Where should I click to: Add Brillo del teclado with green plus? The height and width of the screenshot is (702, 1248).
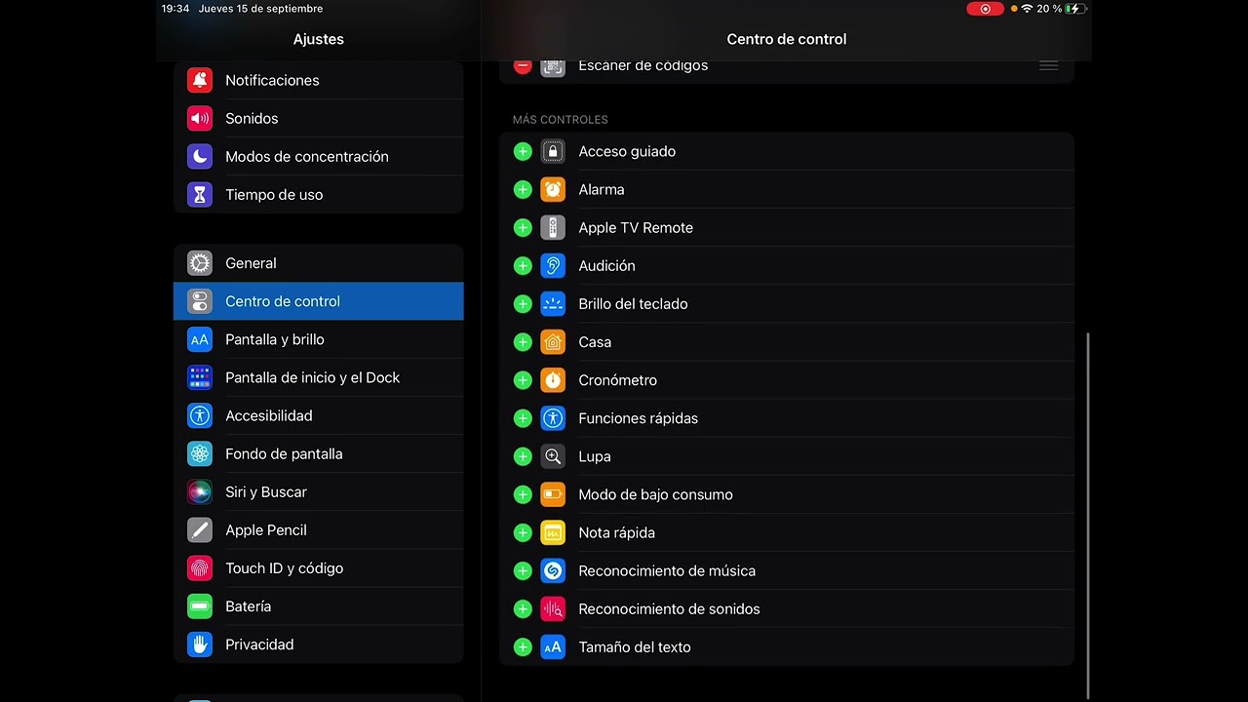[523, 303]
